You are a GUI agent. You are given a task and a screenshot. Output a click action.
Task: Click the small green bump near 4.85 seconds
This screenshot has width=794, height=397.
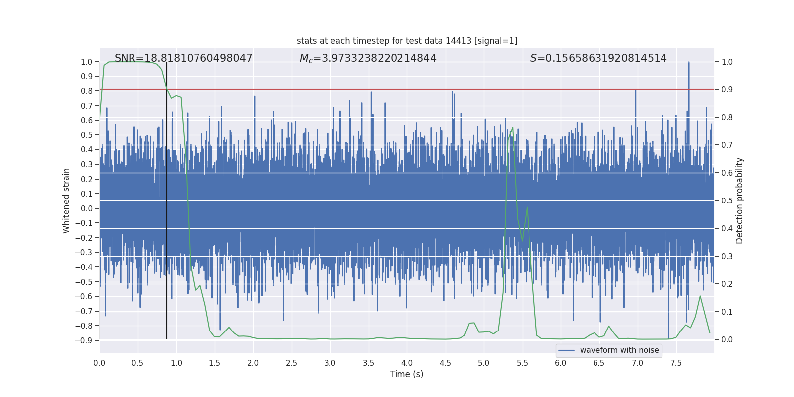tap(472, 323)
